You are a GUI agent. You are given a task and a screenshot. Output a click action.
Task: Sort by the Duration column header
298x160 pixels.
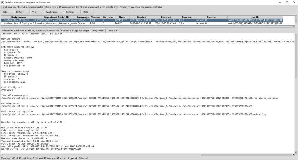click(187, 17)
